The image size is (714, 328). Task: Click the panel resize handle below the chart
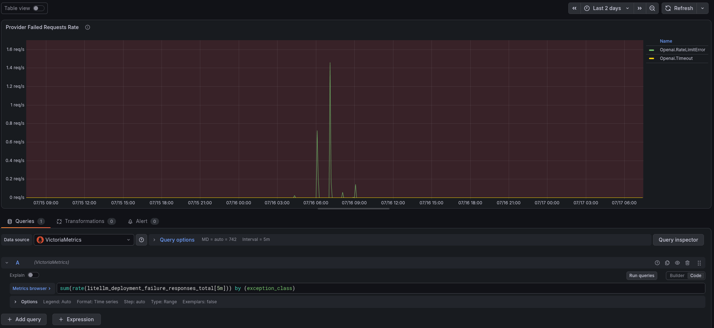pos(354,209)
